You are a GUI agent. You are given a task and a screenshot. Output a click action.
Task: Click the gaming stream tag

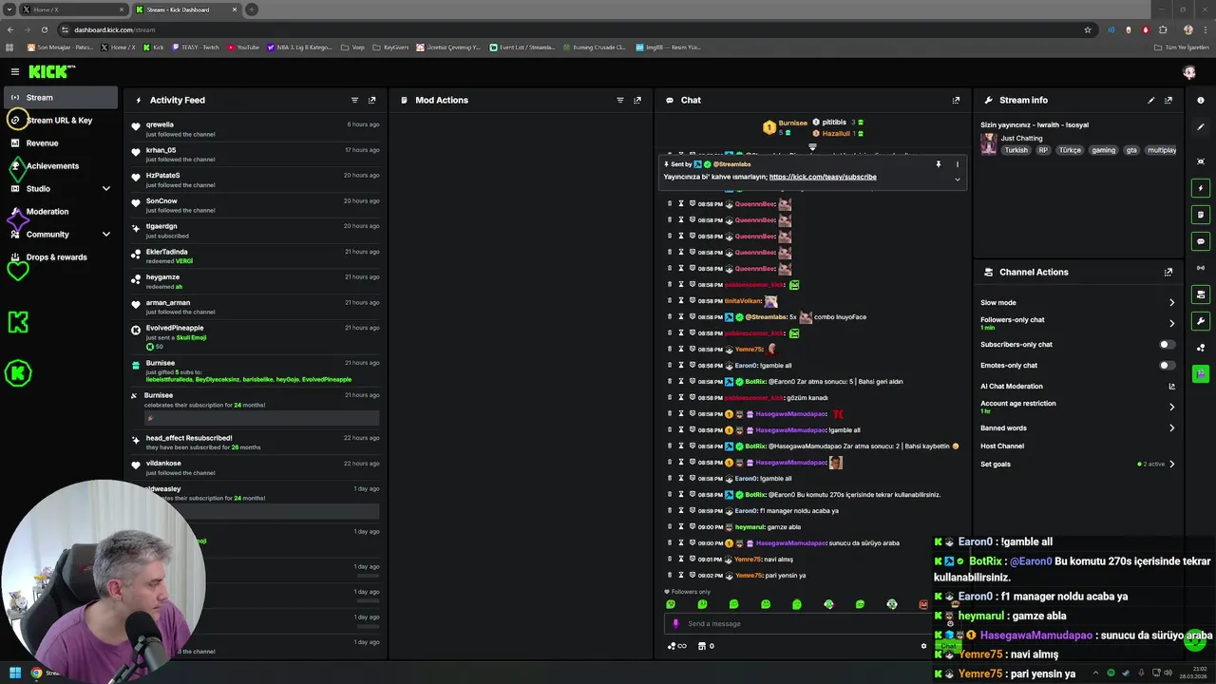coord(1103,150)
